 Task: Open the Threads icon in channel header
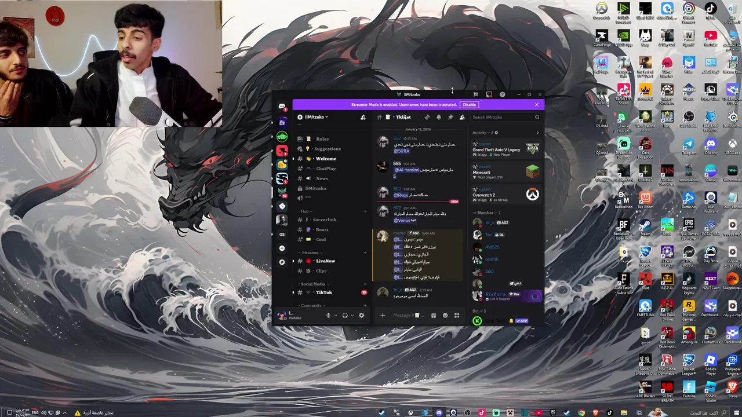pos(427,117)
